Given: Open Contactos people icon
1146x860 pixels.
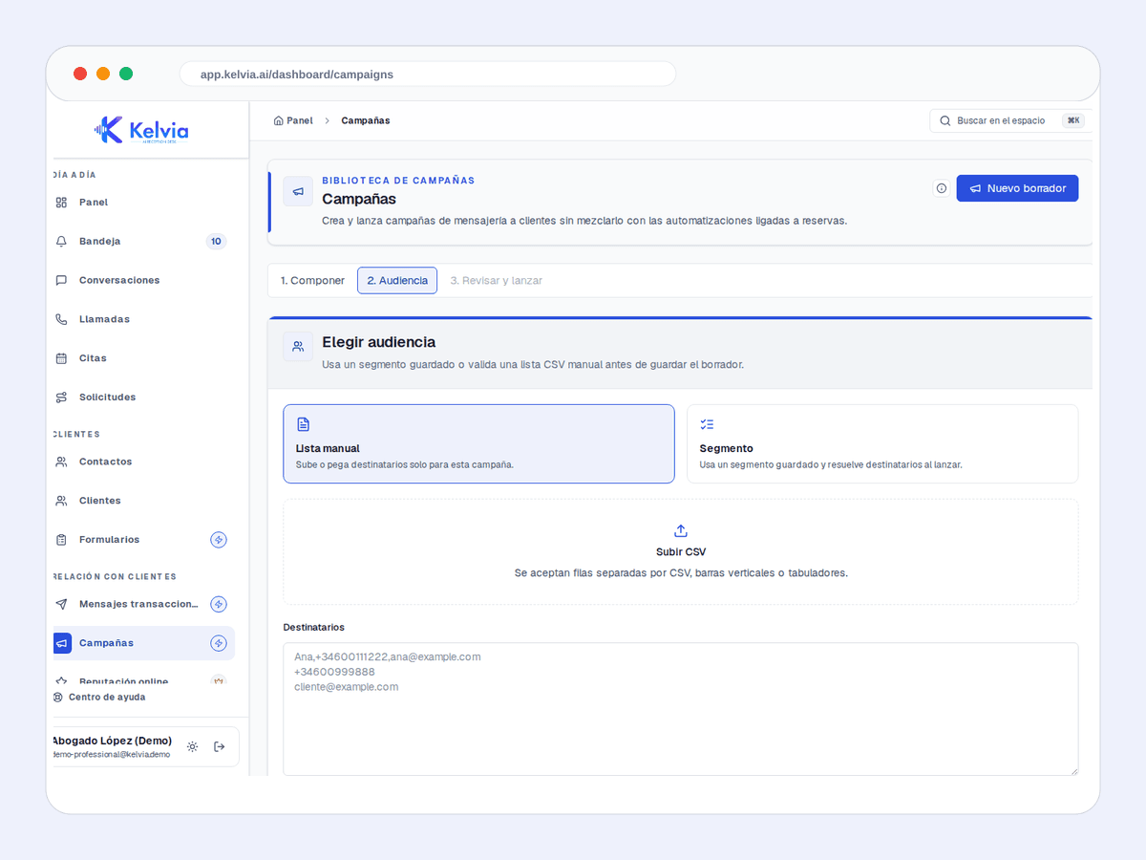Looking at the screenshot, I should coord(61,462).
